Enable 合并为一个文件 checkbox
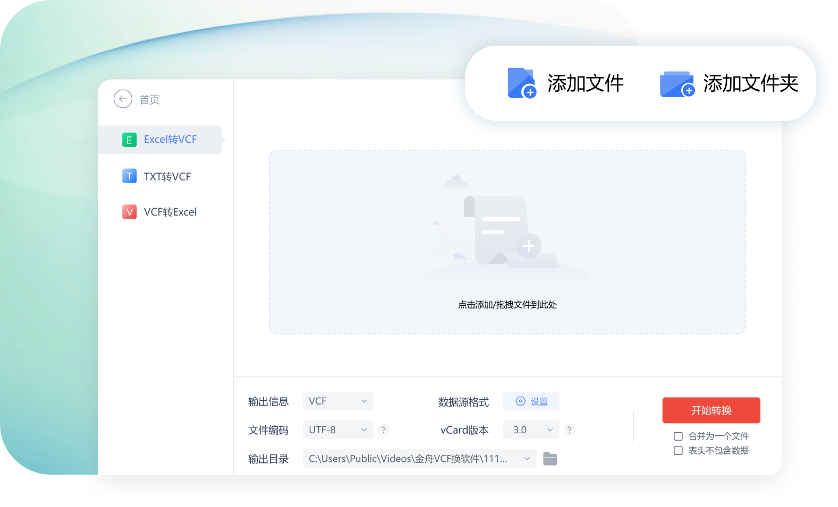The image size is (838, 507). point(678,436)
